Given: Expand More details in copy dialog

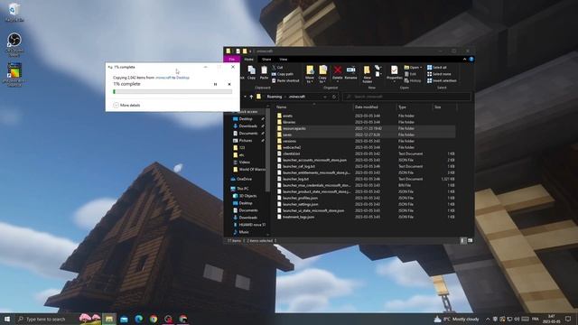Looking at the screenshot, I should pos(126,106).
